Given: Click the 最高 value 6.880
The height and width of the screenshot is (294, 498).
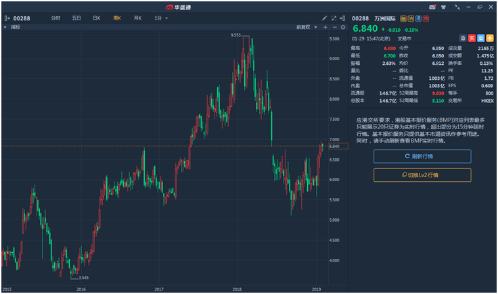Looking at the screenshot, I should [x=390, y=49].
